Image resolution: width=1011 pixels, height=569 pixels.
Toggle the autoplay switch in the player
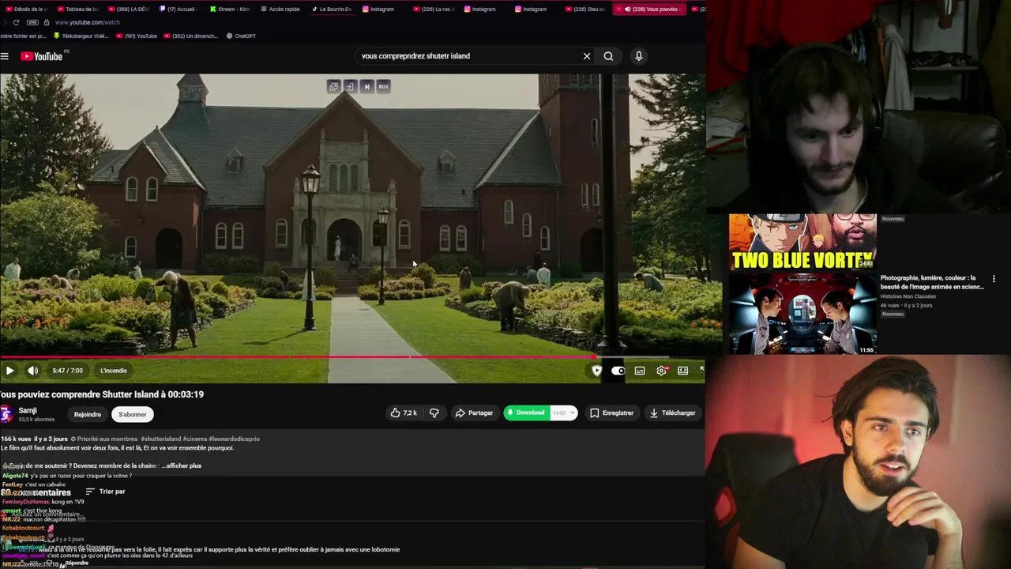click(618, 371)
